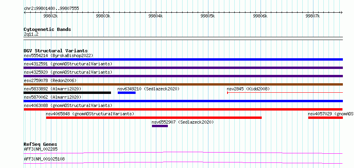Image resolution: width=354 pixels, height=168 pixels.
Task: Select the AFF3|NM_002285 gene label
Action: (x=41, y=149)
